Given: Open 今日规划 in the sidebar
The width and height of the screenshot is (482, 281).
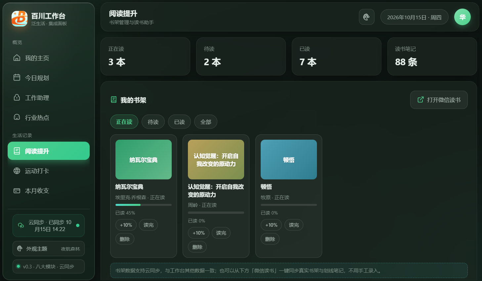Looking at the screenshot, I should (49, 78).
